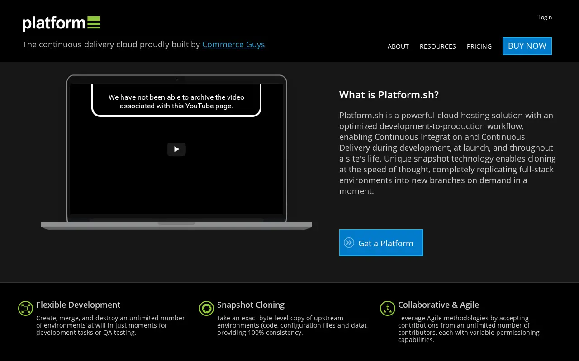The width and height of the screenshot is (579, 361).
Task: Click the Get a Platform button
Action: (x=381, y=243)
